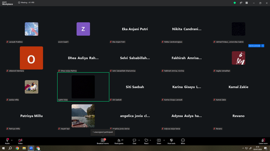This screenshot has width=270, height=151.
Task: Open second Chrome profile taskbar icon
Action: pyautogui.click(x=38, y=148)
